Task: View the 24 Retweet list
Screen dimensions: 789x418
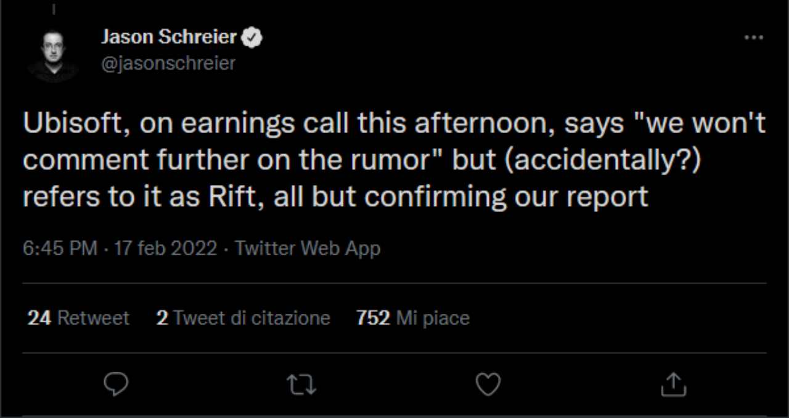Action: pos(78,318)
